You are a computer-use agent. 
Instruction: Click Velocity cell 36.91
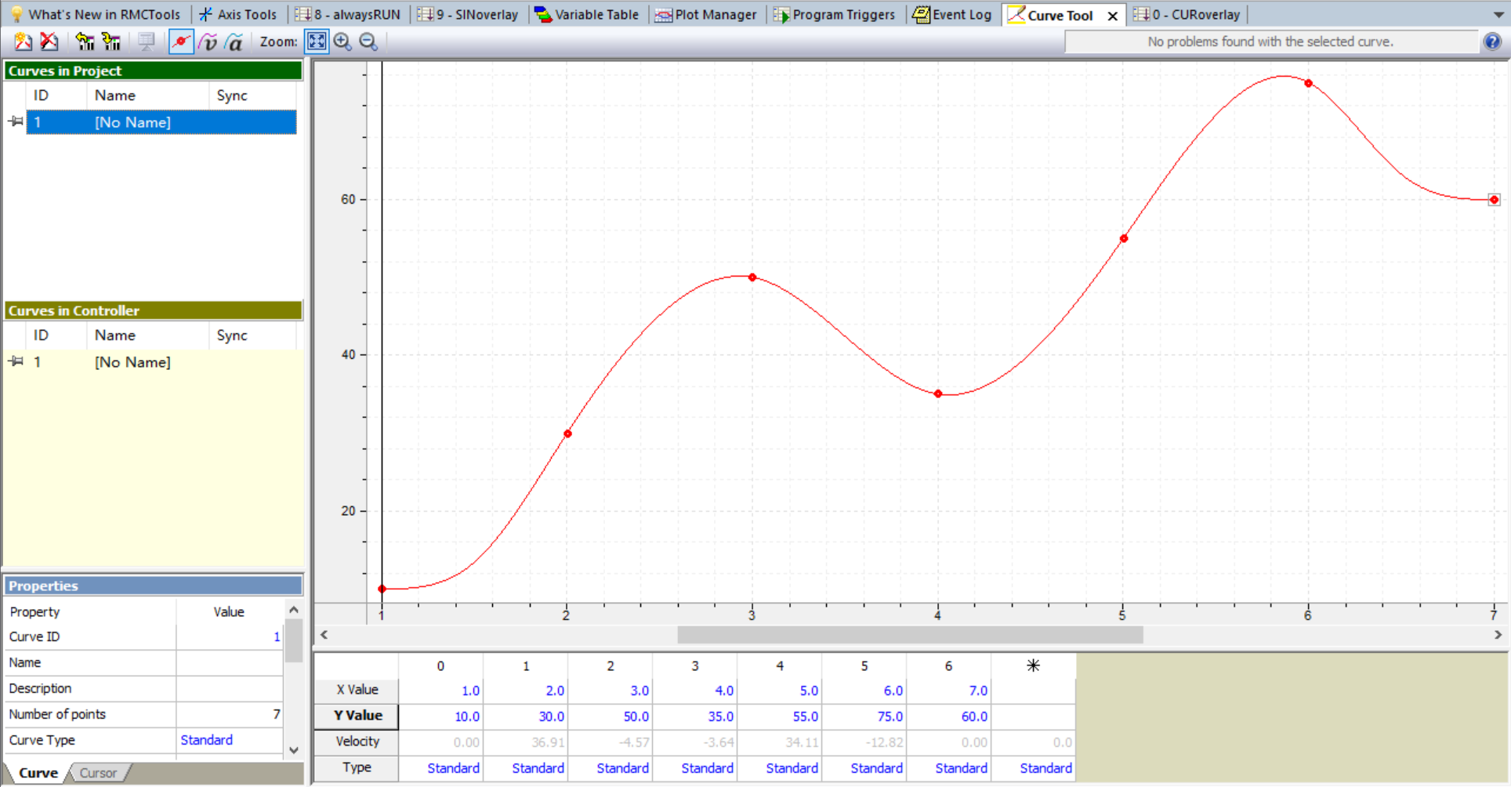point(526,742)
